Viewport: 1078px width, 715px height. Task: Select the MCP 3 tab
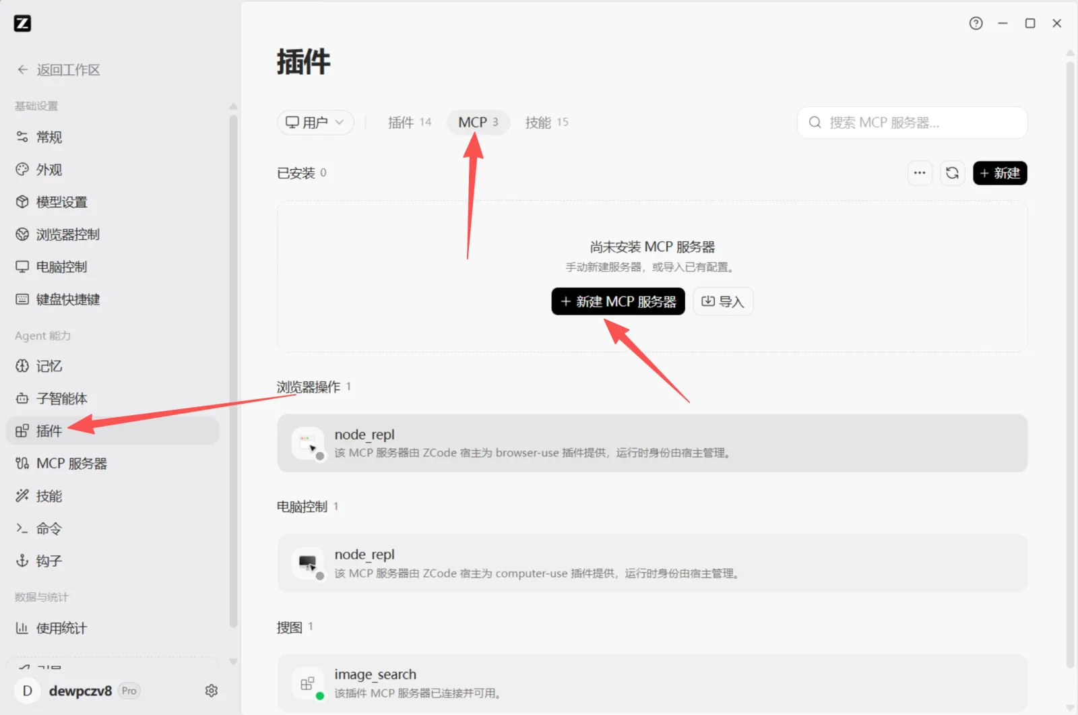478,123
